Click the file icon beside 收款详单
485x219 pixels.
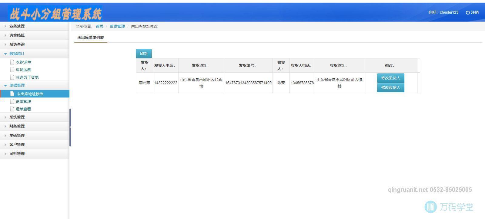point(12,62)
